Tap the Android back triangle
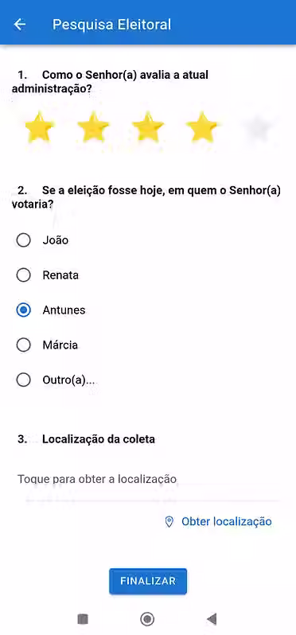This screenshot has height=635, width=296. (x=212, y=619)
